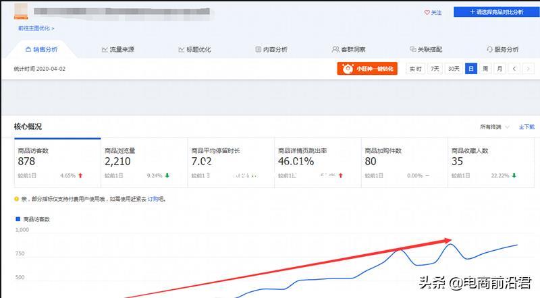Select the 商品收藏人数 metric card
Viewport: 540px width, 298px height.
tap(491, 162)
